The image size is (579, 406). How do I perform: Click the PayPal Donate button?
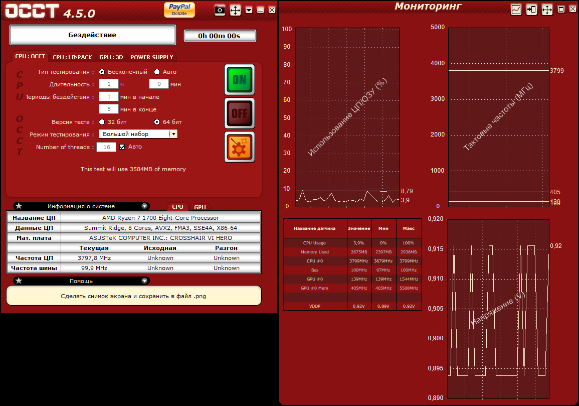click(179, 10)
